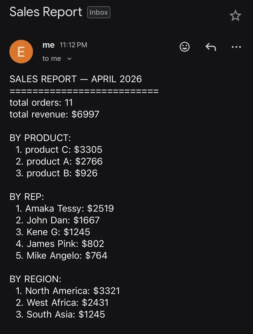Tap the reply arrow icon
This screenshot has height=334, width=253.
pos(211,47)
